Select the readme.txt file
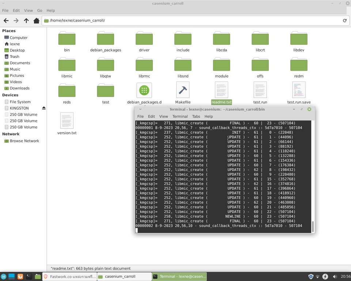351x281 pixels. pos(222,93)
